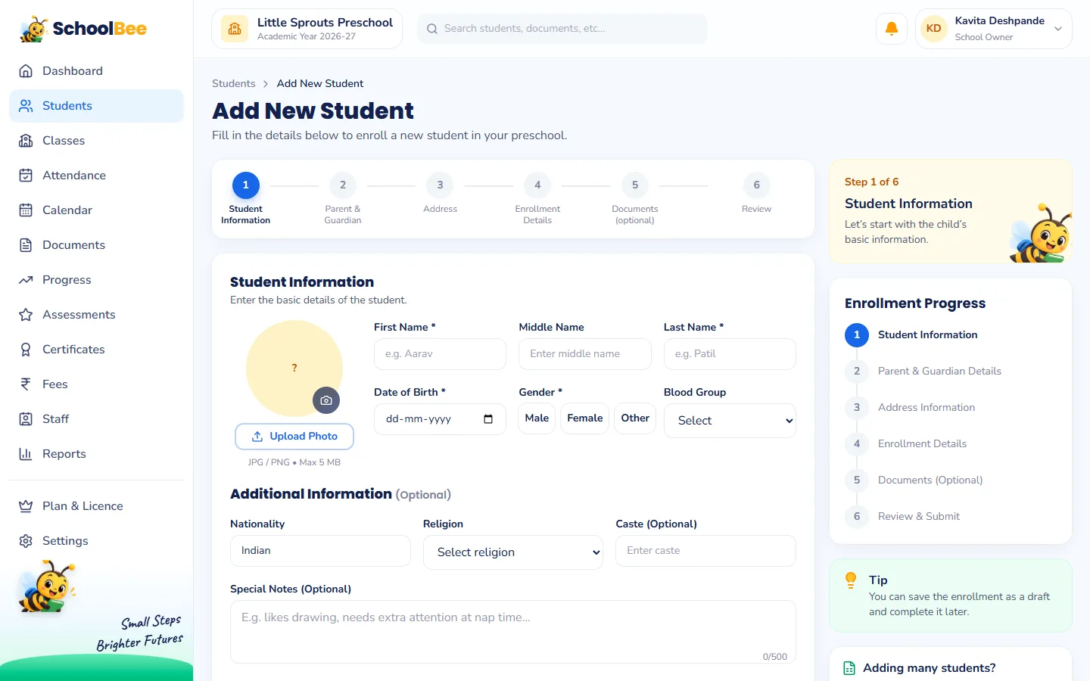Image resolution: width=1090 pixels, height=681 pixels.
Task: Open the Dashboard sidebar icon
Action: point(26,71)
